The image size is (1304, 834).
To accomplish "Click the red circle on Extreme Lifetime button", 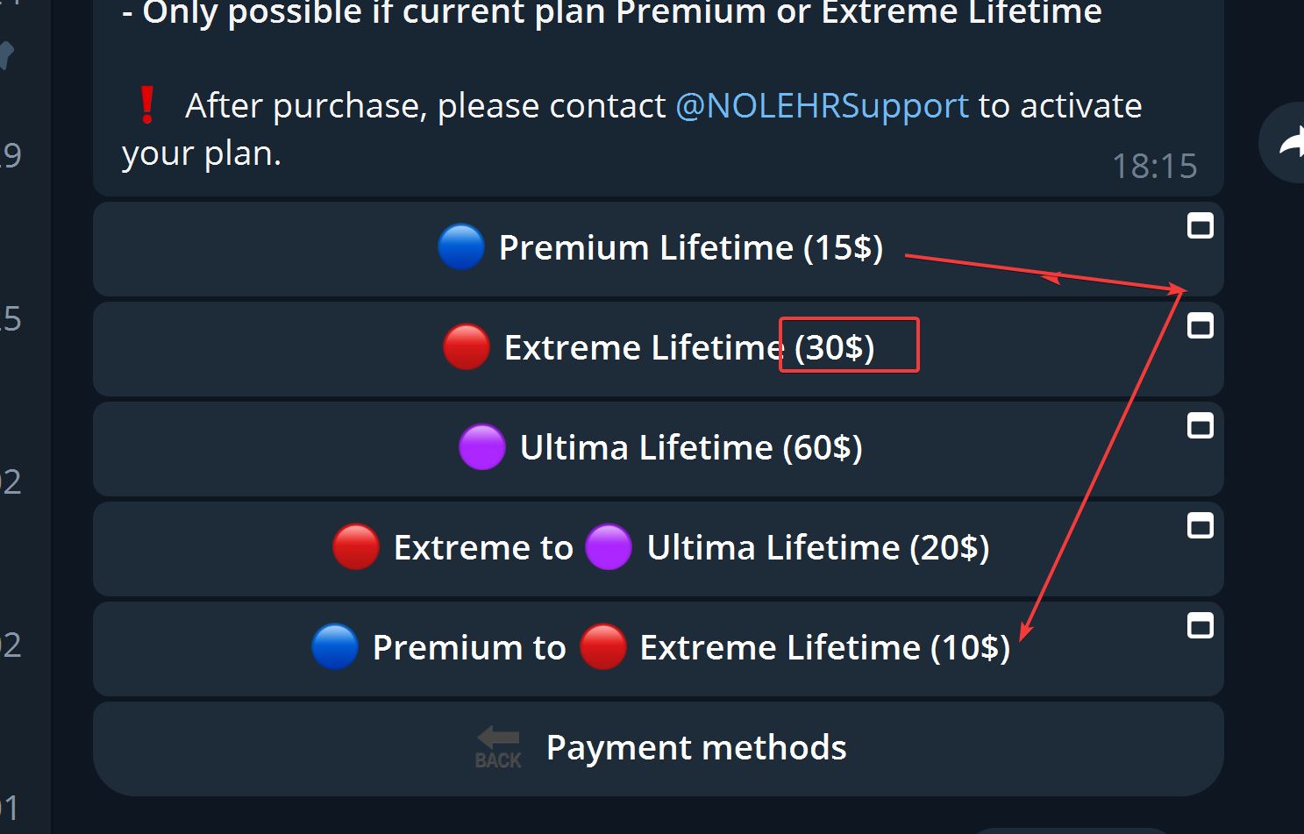I will [x=467, y=347].
